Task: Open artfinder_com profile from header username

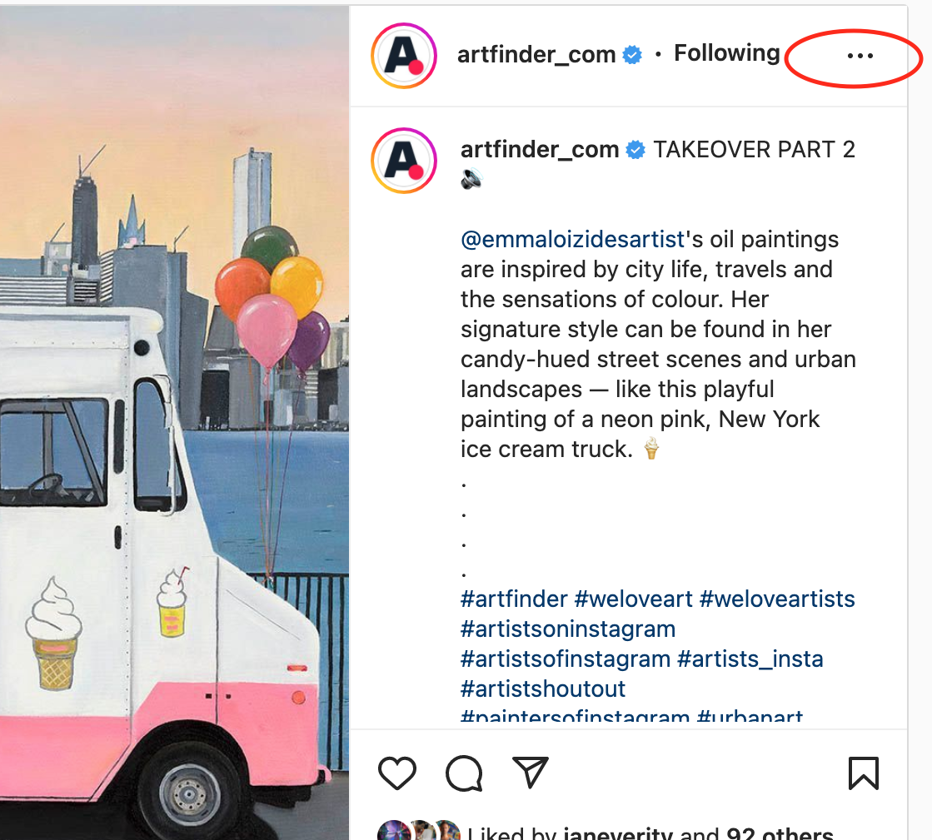Action: [x=536, y=55]
